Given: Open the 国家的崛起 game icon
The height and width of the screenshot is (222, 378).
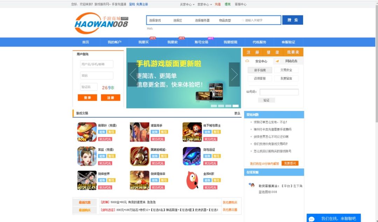Looking at the screenshot, I should [140, 156].
